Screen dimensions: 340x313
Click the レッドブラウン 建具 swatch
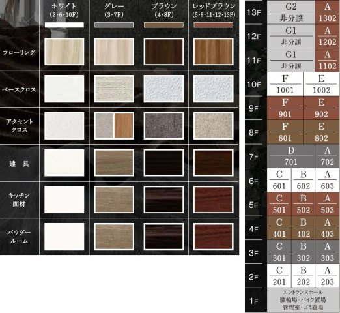[214, 162]
